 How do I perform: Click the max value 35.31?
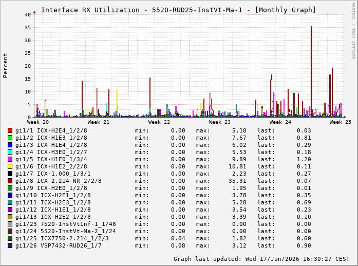click(x=237, y=181)
